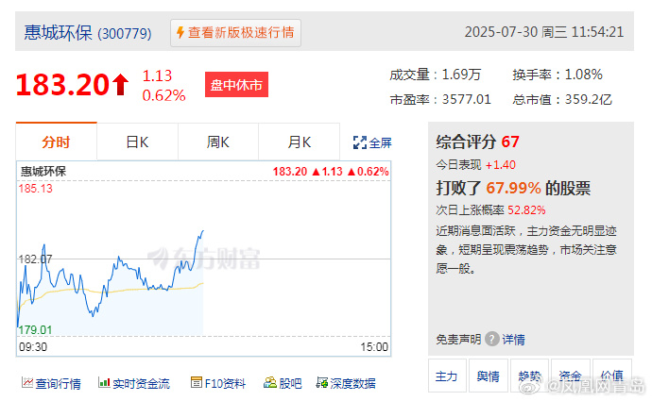Click the 成交量：1.69万 value
Image resolution: width=652 pixels, height=401 pixels.
pos(435,75)
